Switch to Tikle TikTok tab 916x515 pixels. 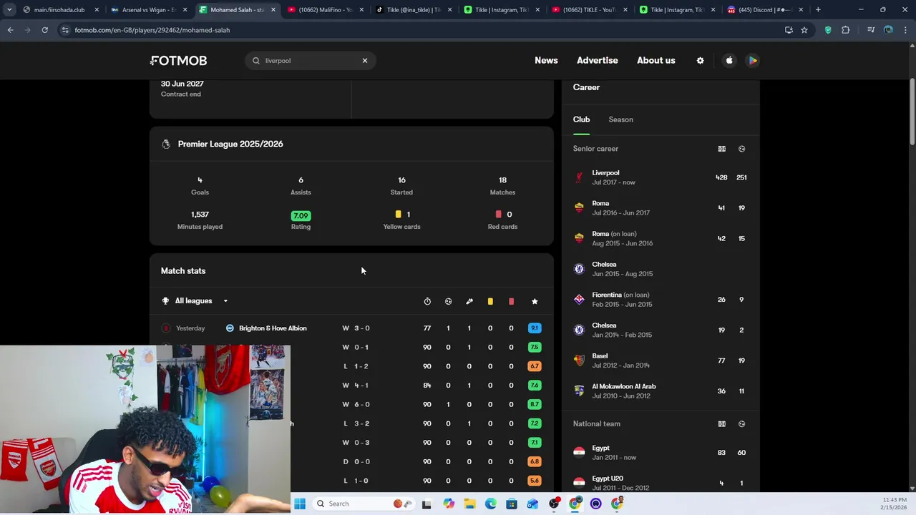pyautogui.click(x=414, y=10)
